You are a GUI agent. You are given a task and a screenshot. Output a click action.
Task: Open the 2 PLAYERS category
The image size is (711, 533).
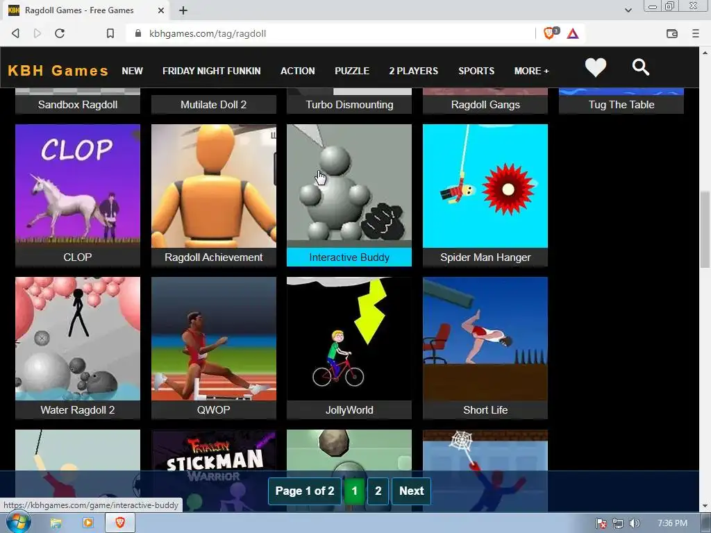[x=414, y=71]
